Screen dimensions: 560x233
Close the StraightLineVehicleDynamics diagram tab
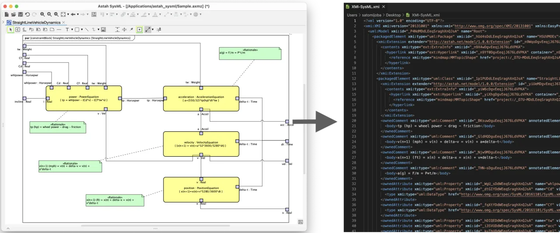[x=63, y=22]
